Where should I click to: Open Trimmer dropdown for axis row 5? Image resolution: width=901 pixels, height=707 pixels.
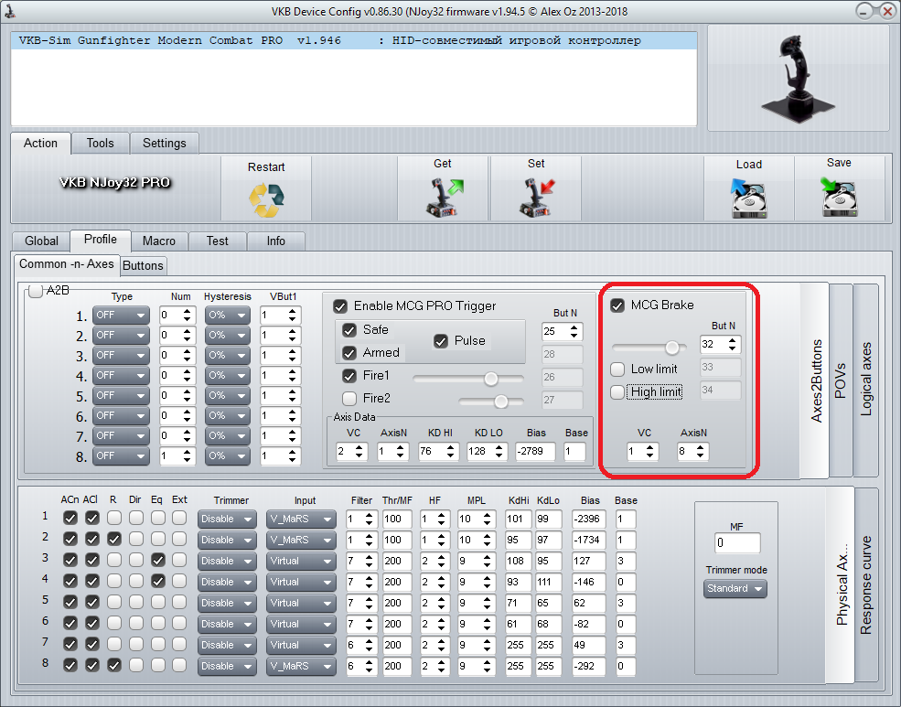click(227, 603)
